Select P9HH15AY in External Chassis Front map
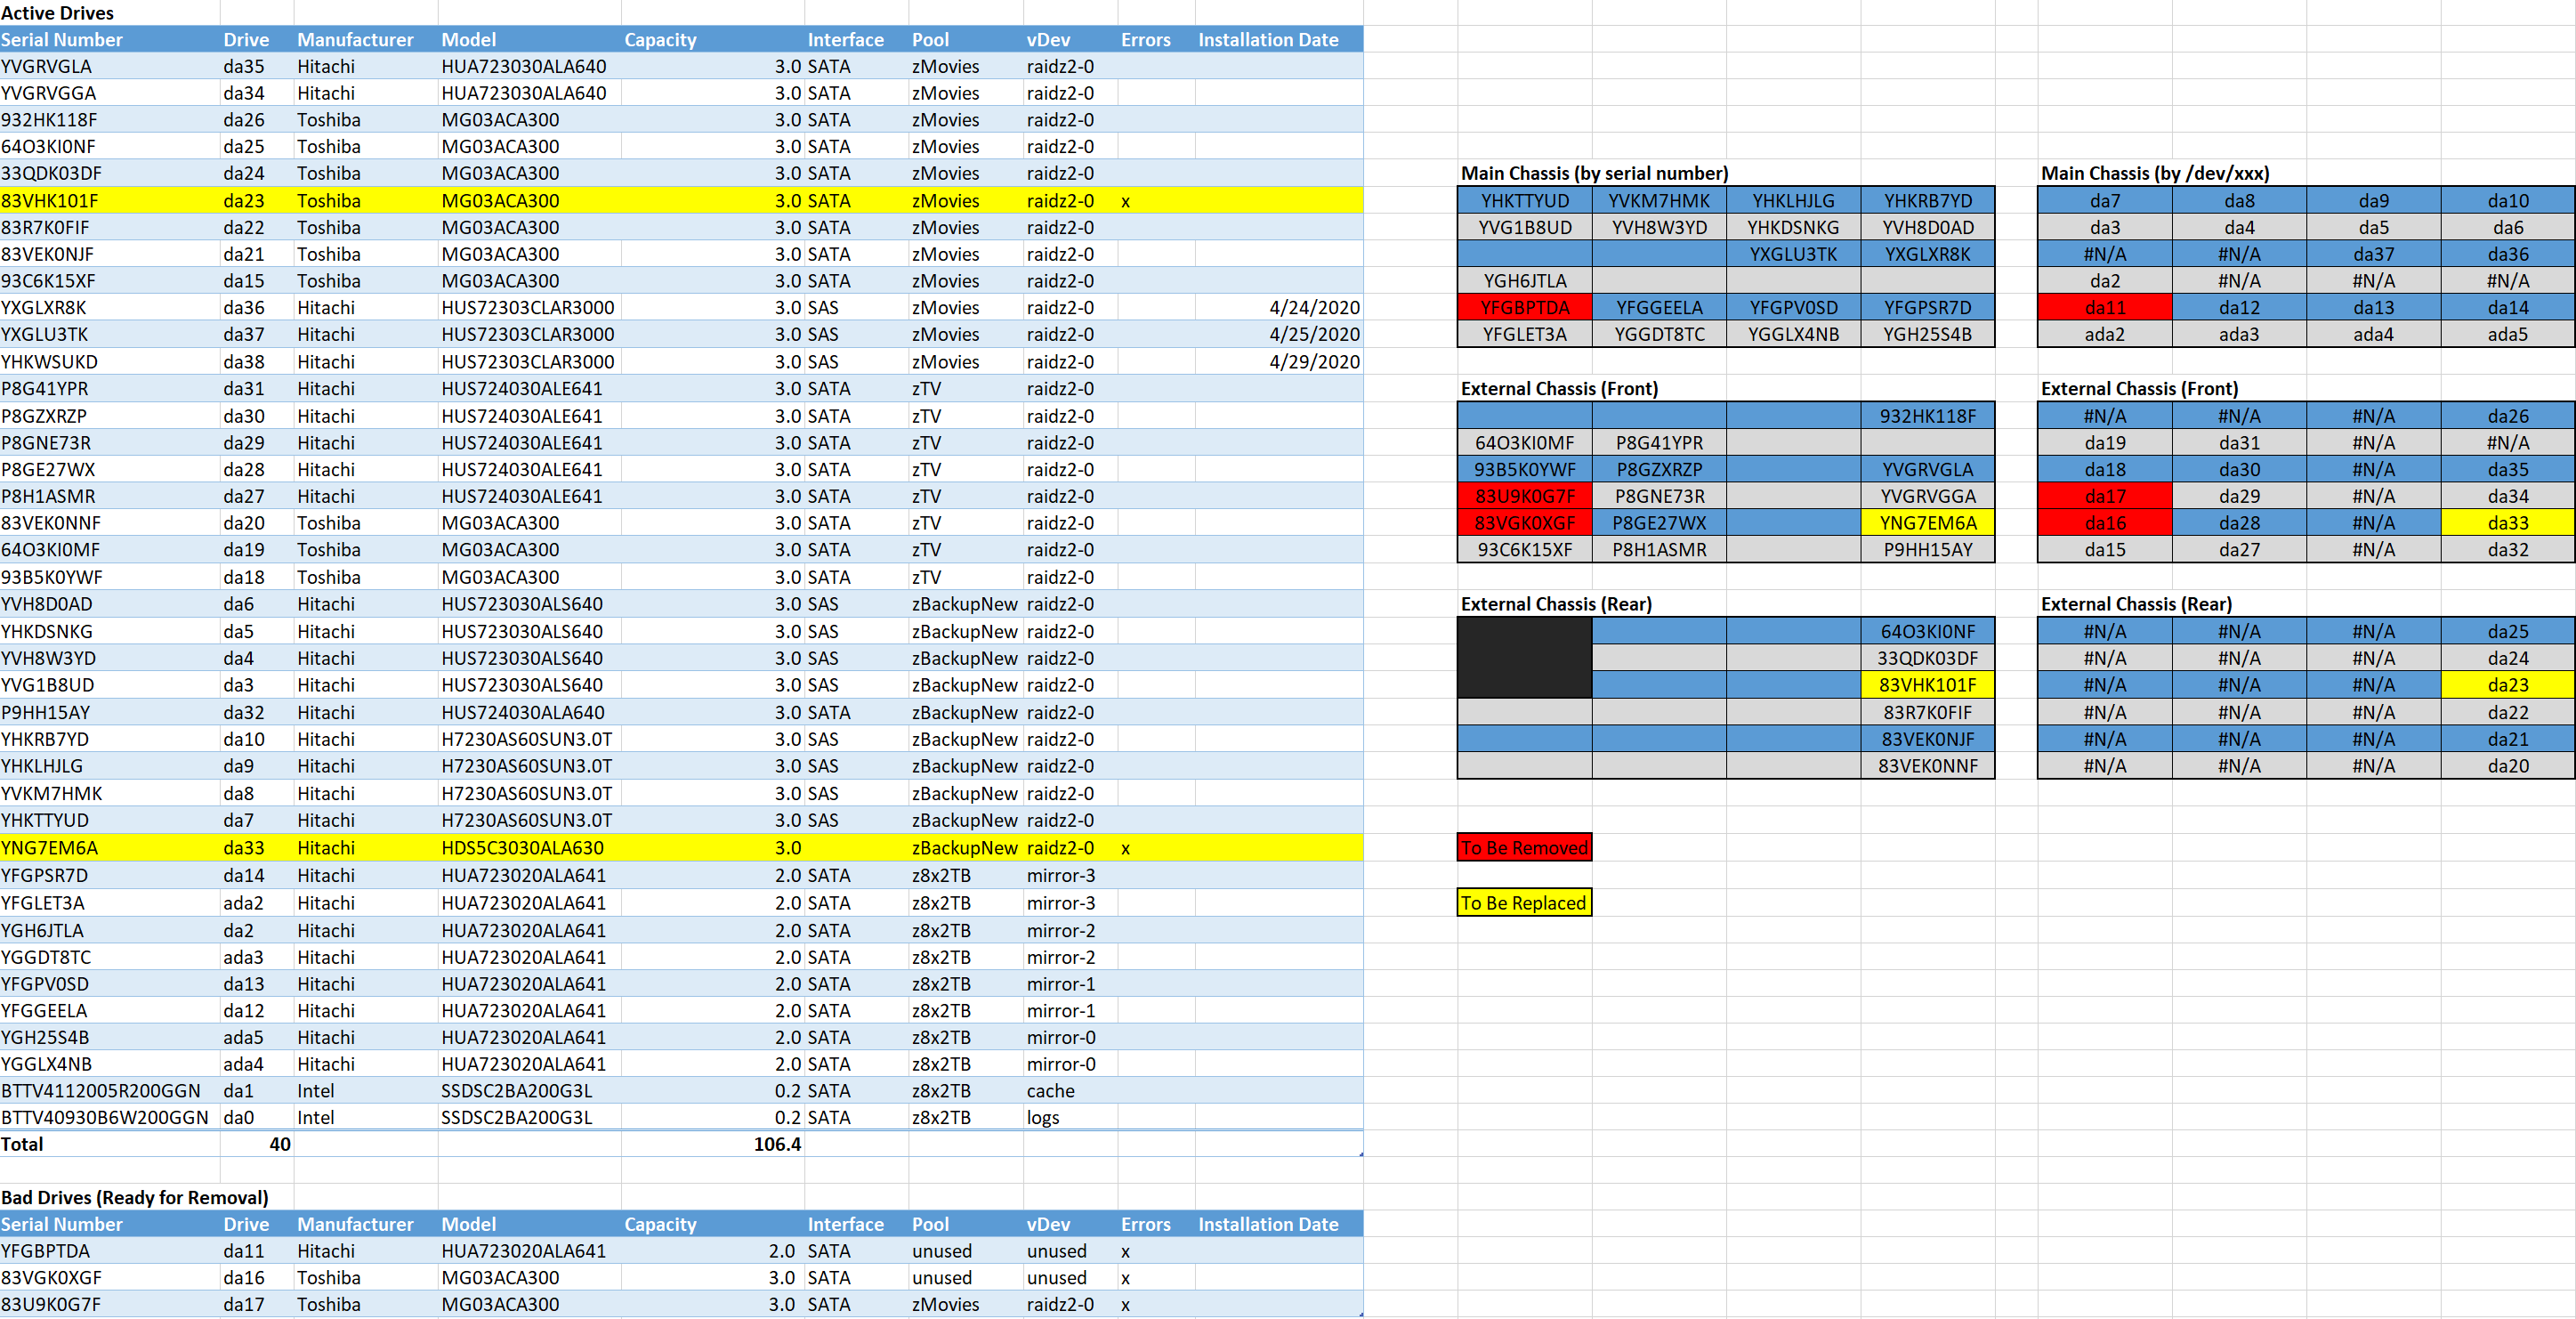Viewport: 2576px width, 1319px height. coord(1928,550)
